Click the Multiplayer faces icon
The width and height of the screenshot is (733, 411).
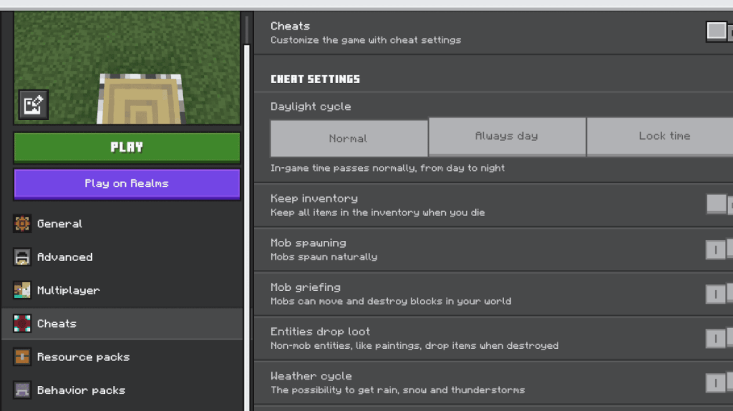tap(22, 290)
